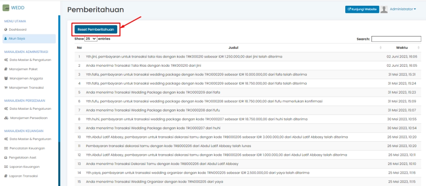Image resolution: width=426 pixels, height=186 pixels.
Task: Click the Manajemen Paket sidebar icon
Action: tap(6, 69)
